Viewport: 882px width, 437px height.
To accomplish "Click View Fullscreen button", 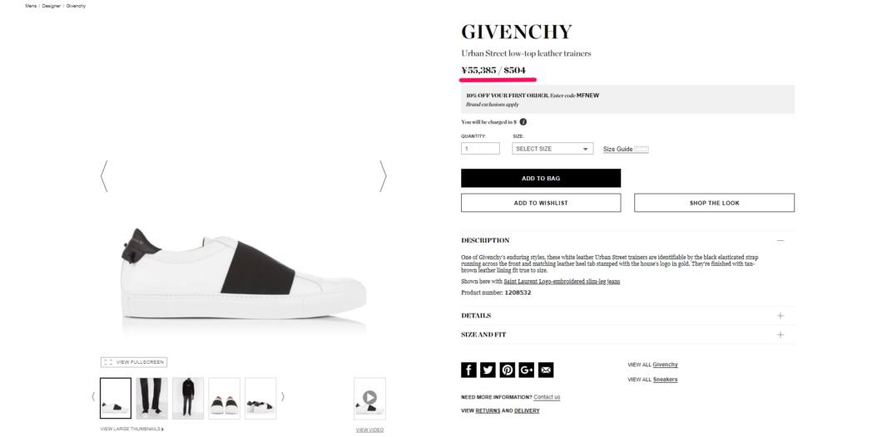I will click(134, 362).
